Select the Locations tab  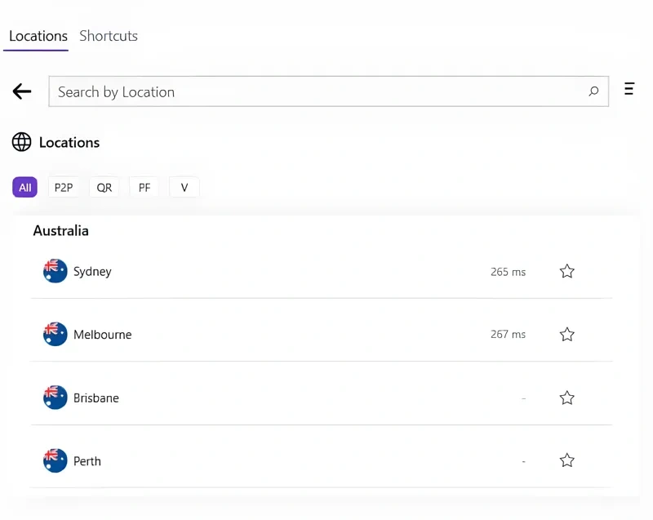(38, 36)
